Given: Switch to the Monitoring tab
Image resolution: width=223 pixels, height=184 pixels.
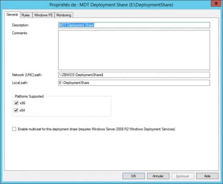Looking at the screenshot, I should pyautogui.click(x=64, y=15).
